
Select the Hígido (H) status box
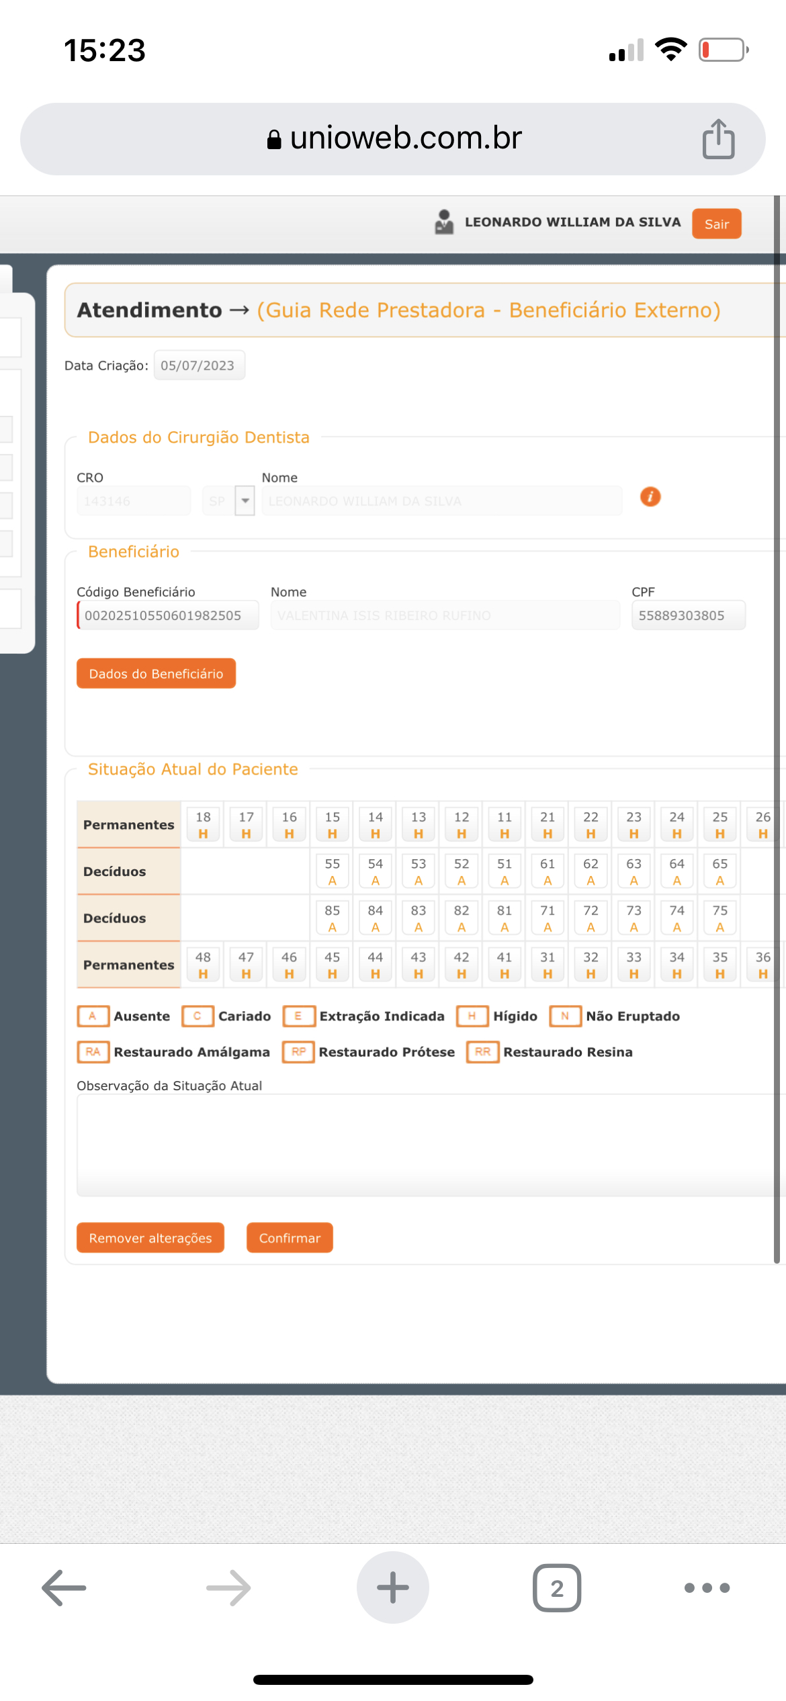click(x=472, y=1016)
